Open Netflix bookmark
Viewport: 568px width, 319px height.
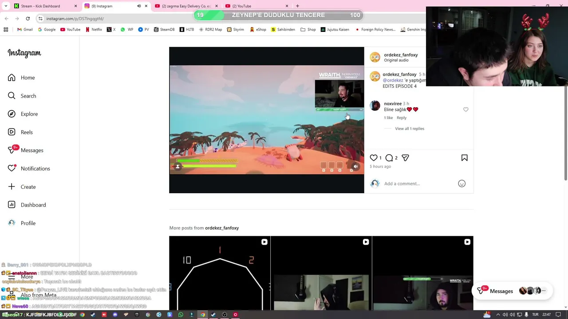[94, 30]
